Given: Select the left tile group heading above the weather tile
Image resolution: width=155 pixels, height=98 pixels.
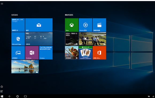Looking at the screenshot, I should tap(14, 15).
